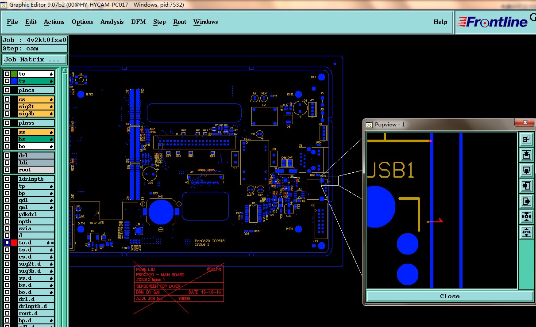Click feature-type icon on 'sig2t.d' layer row

pos(51,264)
